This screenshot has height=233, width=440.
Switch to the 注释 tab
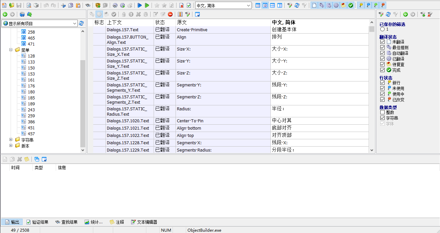click(x=117, y=222)
